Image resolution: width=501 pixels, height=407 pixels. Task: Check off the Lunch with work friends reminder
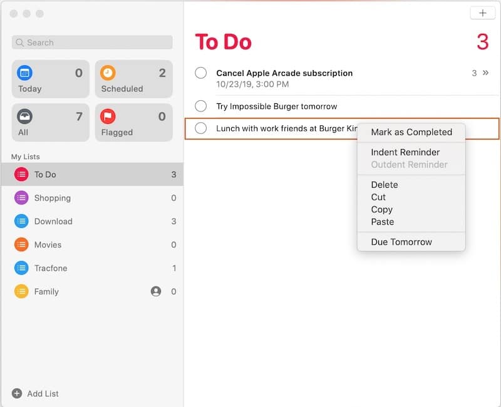click(x=200, y=128)
